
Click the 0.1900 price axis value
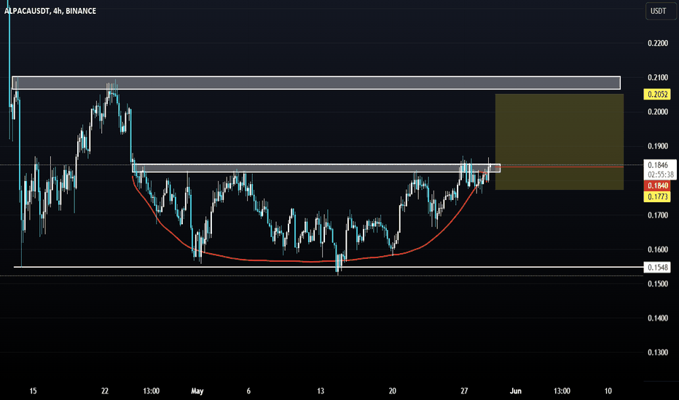[657, 146]
